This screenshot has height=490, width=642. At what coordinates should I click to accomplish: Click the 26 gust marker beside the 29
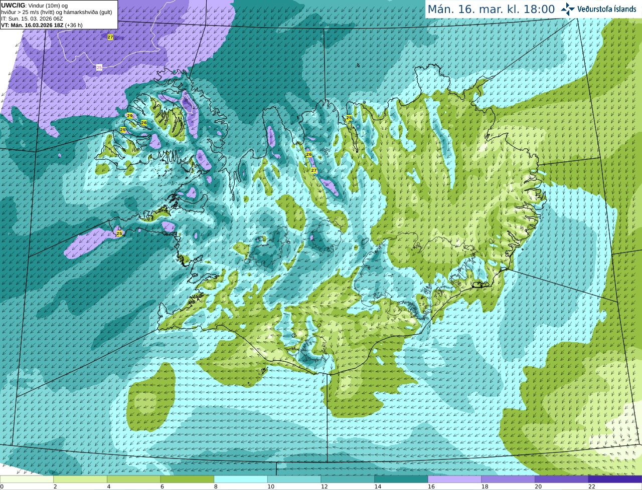pyautogui.click(x=144, y=123)
